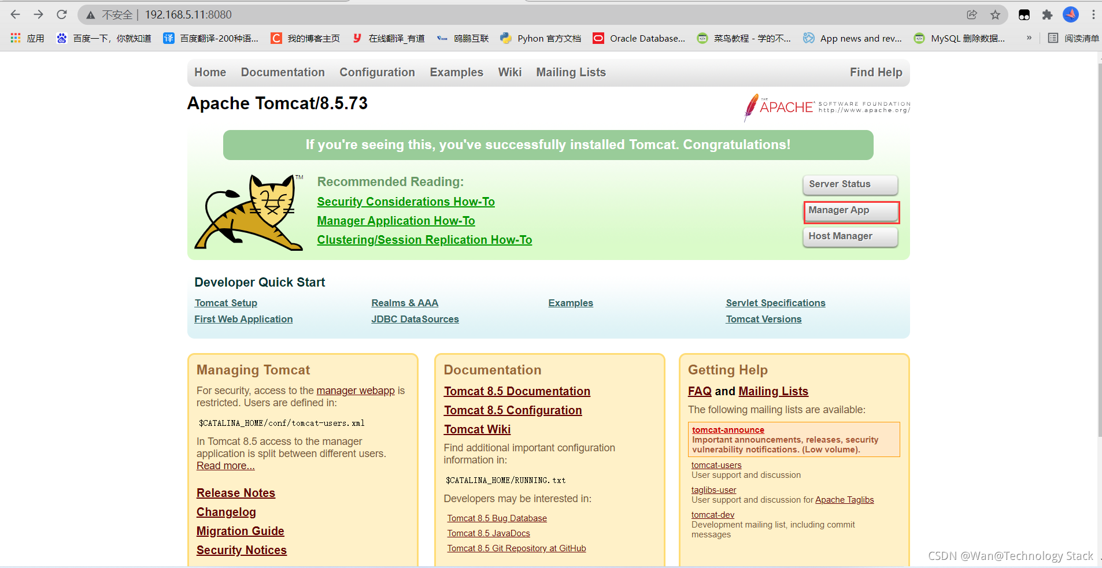
Task: Open 我的博客主页 bookmark
Action: coord(306,38)
